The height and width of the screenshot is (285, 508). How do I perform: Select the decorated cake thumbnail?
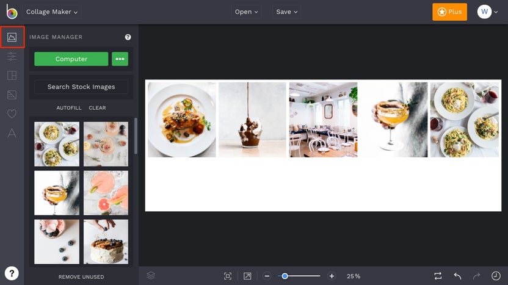tap(106, 242)
